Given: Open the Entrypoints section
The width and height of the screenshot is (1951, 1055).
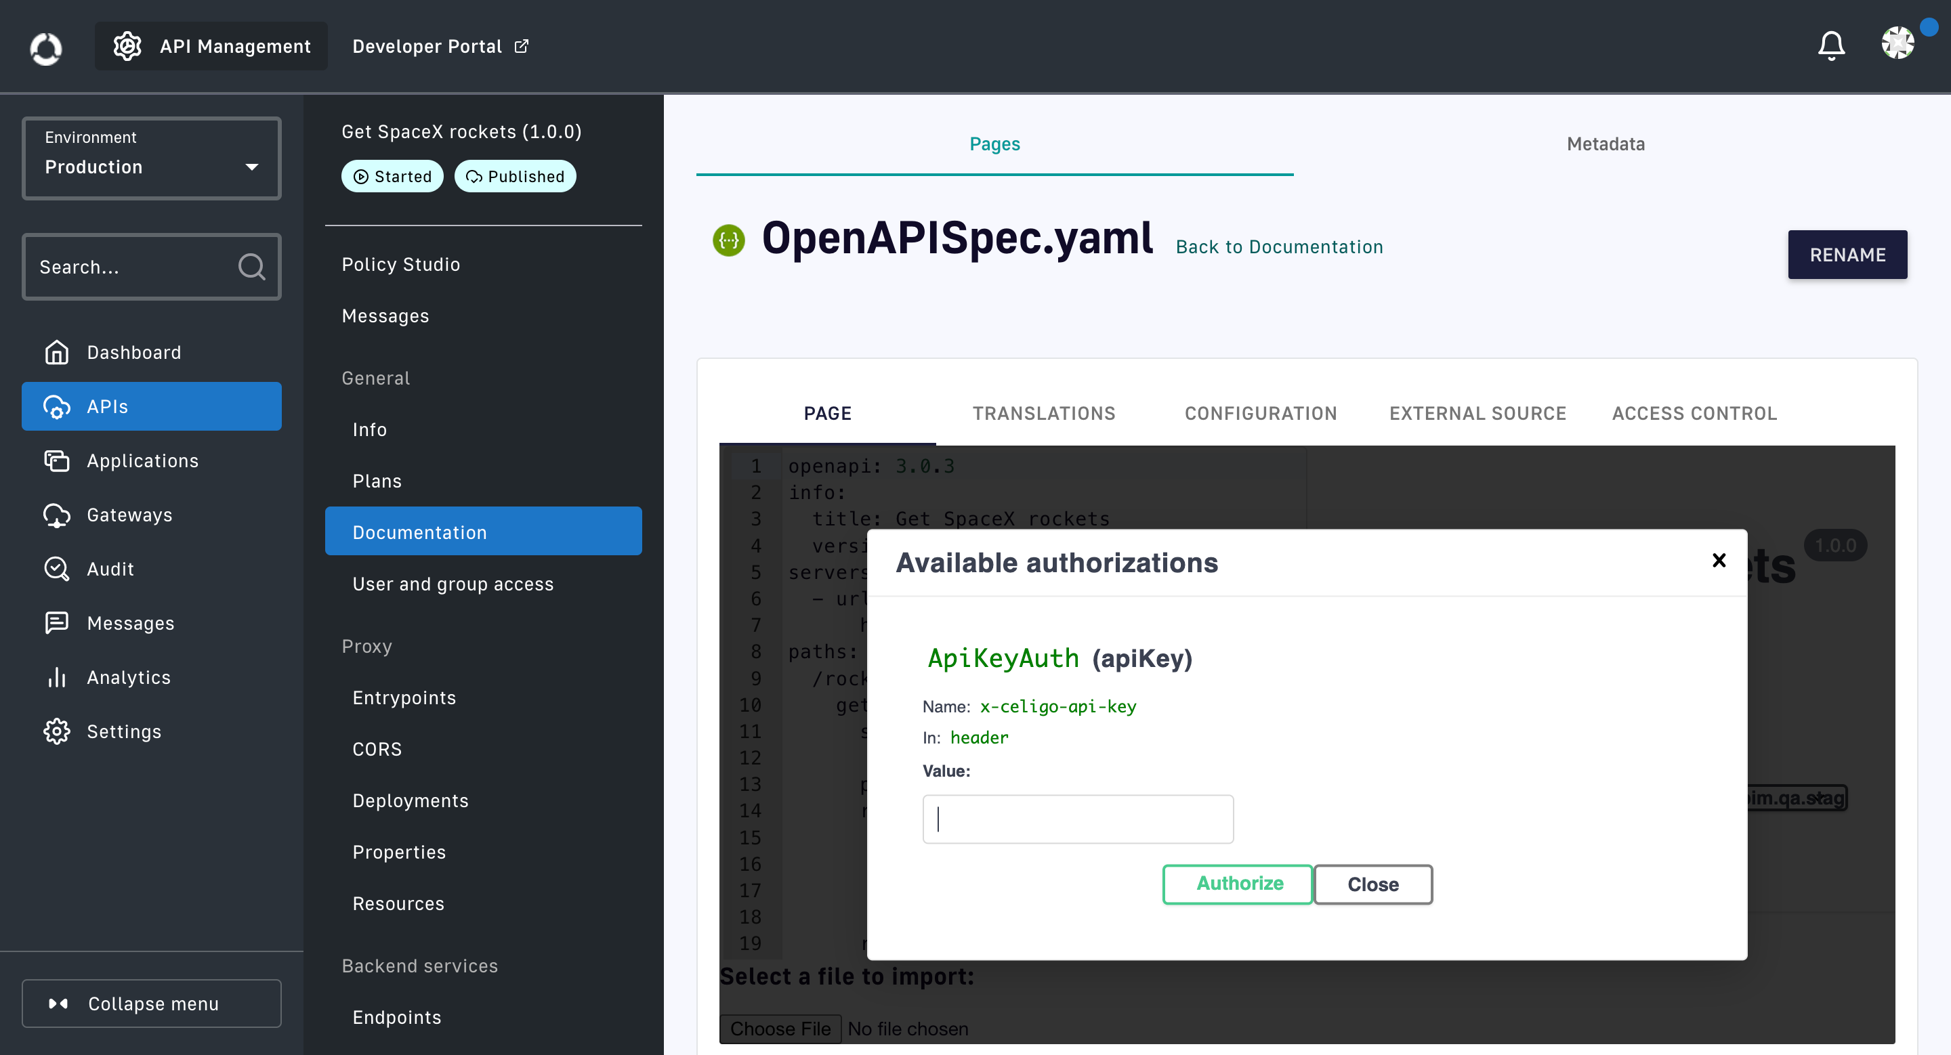Looking at the screenshot, I should pos(483,697).
